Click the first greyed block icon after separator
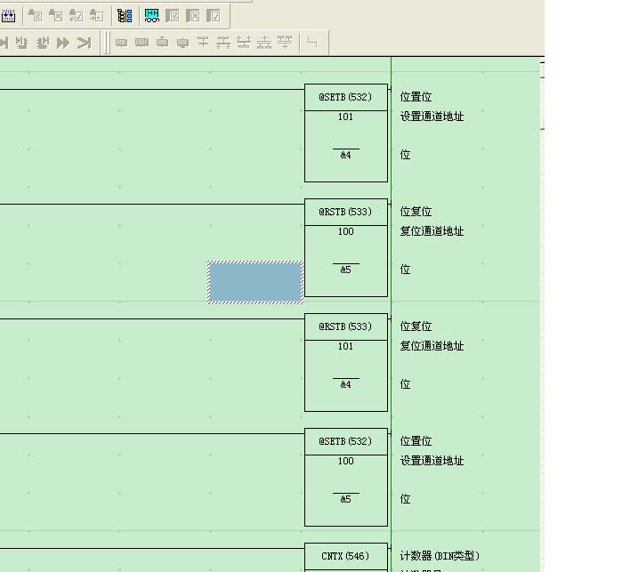The image size is (622, 572). point(121,42)
